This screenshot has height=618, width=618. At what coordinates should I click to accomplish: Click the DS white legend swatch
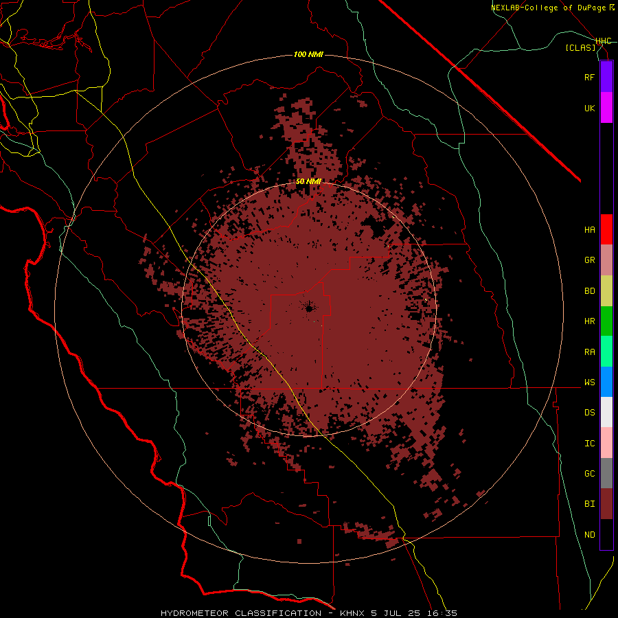pos(606,412)
